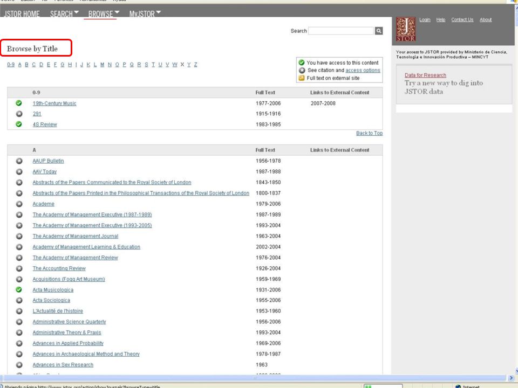
Task: Open the Help link
Action: click(441, 20)
